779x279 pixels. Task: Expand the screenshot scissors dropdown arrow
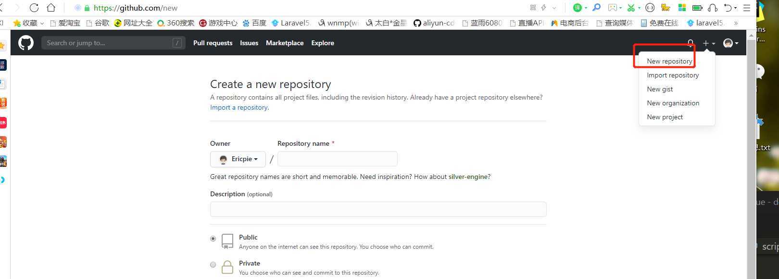pyautogui.click(x=639, y=8)
